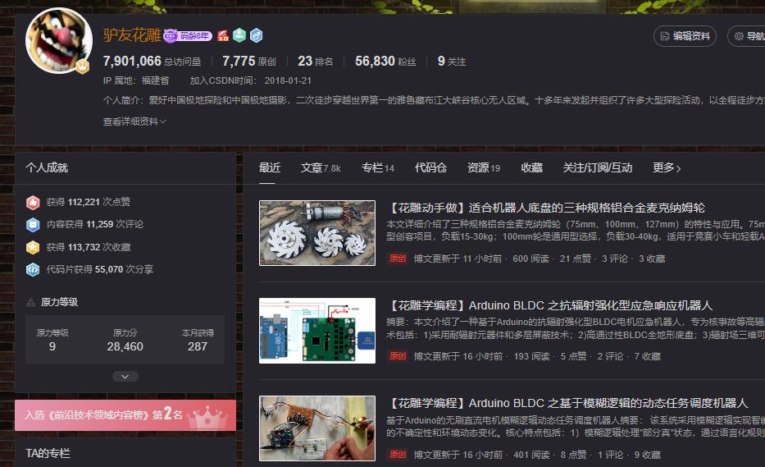This screenshot has height=467, width=765.
Task: Click the code snippet share icon
Action: point(33,269)
